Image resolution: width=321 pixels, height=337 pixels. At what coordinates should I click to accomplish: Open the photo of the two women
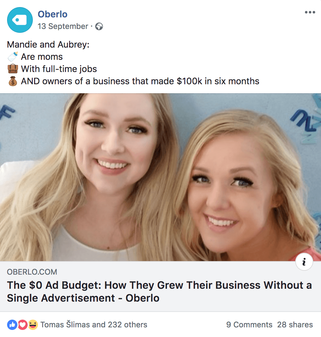click(160, 177)
